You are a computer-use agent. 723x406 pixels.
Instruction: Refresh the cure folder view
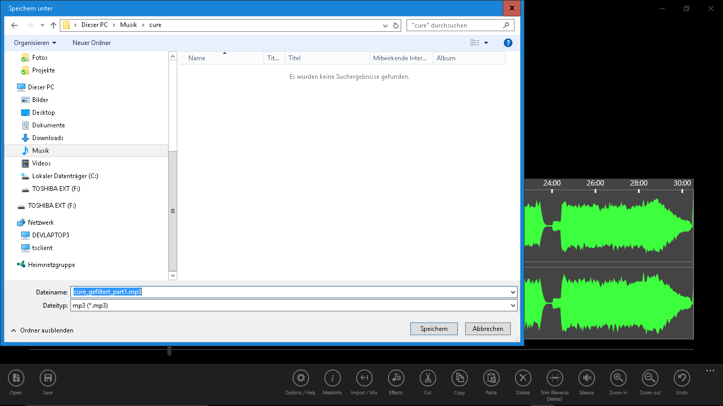point(396,25)
